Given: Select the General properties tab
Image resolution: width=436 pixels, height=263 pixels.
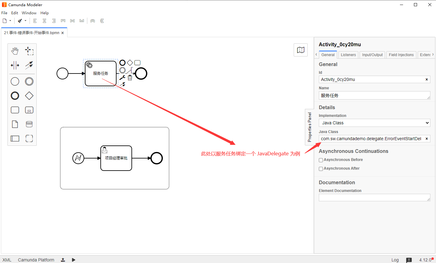Looking at the screenshot, I should pyautogui.click(x=328, y=55).
